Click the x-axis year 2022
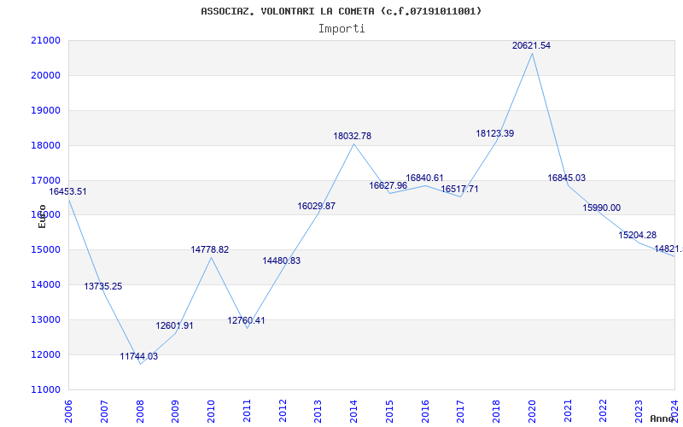This screenshot has width=683, height=427. pos(604,411)
